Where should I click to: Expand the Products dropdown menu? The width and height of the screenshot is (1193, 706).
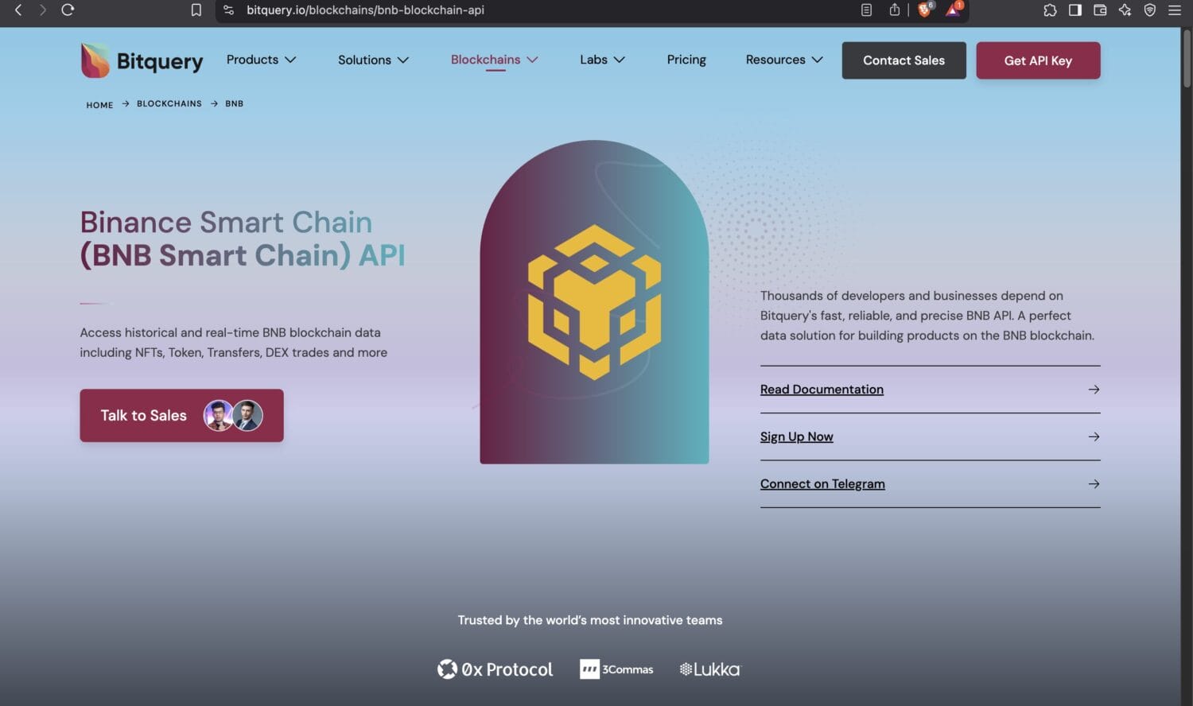[261, 60]
